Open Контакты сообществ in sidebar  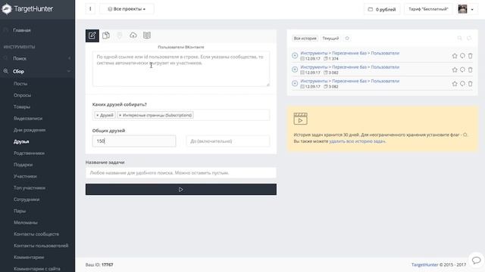[x=36, y=234]
